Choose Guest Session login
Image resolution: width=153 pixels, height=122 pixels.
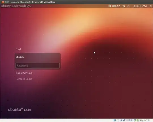(x=24, y=73)
